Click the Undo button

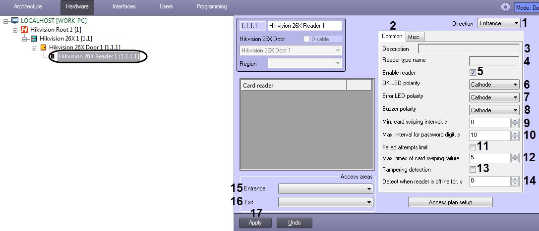(295, 223)
